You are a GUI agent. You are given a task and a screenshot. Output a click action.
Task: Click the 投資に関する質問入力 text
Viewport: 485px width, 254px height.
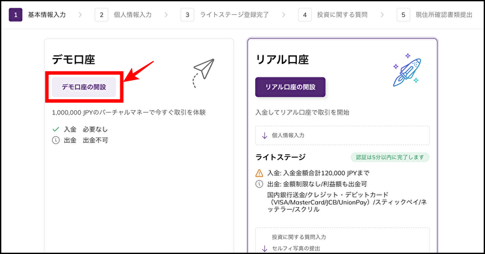point(299,237)
